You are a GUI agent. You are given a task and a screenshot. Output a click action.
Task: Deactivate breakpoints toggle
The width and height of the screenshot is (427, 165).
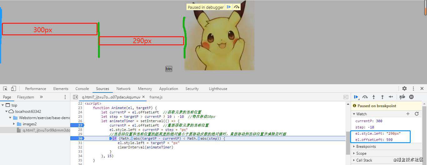pos(403,97)
